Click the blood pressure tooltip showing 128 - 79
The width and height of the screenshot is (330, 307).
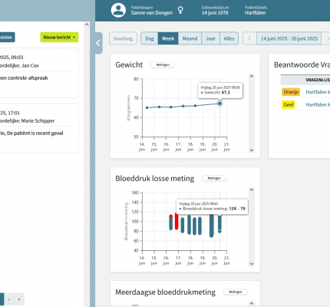click(x=212, y=206)
